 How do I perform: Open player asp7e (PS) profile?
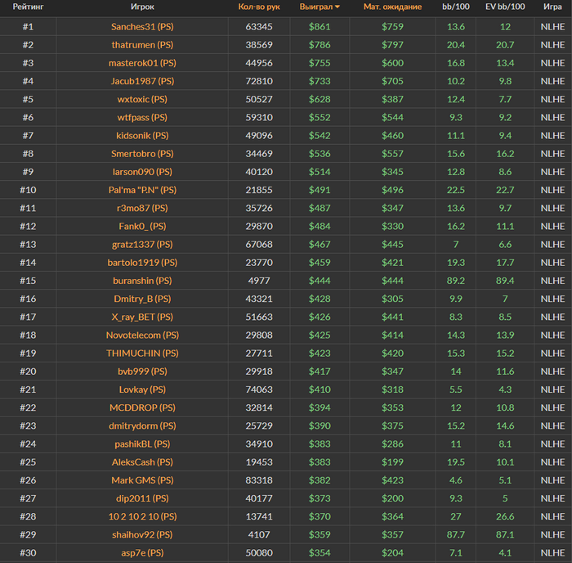tap(142, 553)
